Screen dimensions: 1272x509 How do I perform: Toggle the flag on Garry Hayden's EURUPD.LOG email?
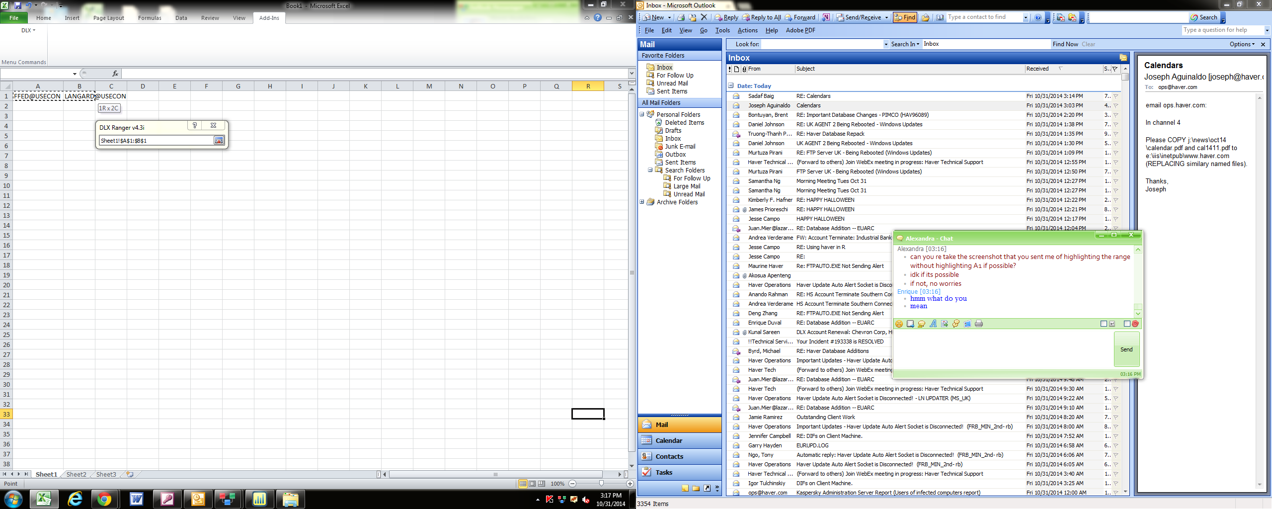pyautogui.click(x=1116, y=445)
